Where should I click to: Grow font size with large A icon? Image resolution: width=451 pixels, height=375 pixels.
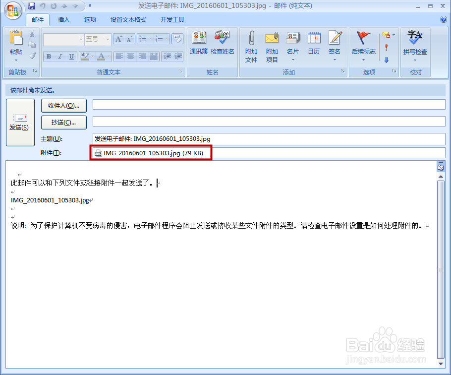[x=118, y=39]
